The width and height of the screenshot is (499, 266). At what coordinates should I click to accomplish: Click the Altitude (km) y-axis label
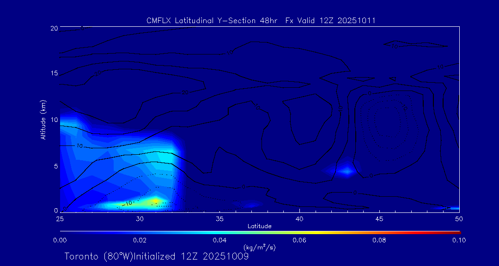click(43, 120)
